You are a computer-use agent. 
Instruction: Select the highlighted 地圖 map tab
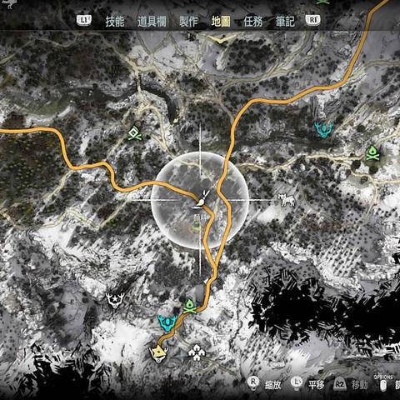(x=221, y=22)
